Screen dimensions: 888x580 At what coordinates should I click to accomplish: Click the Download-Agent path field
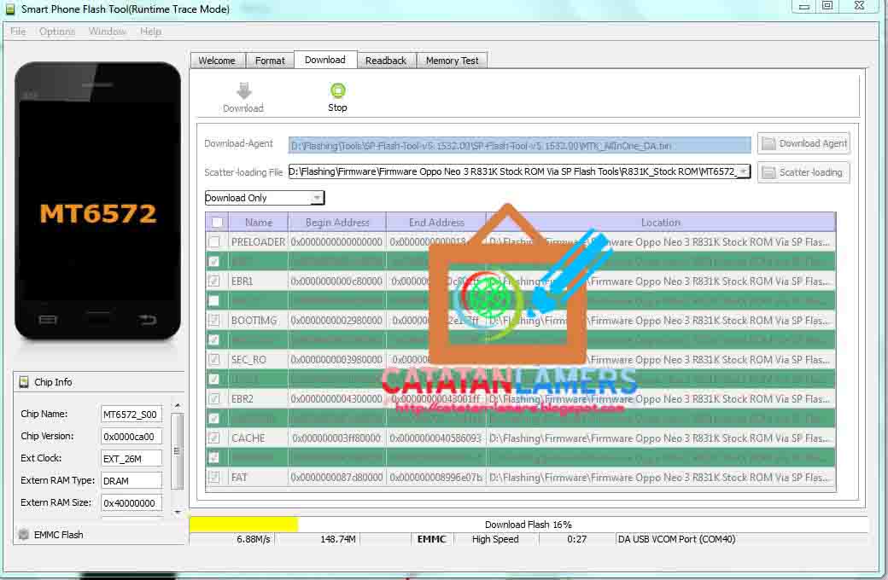519,145
